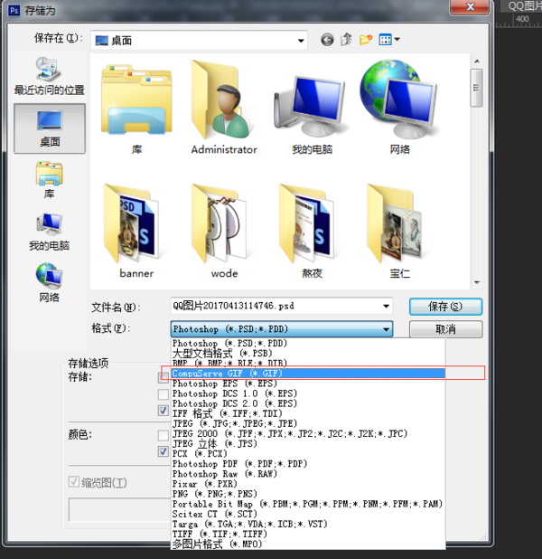542x559 pixels.
Task: Choose JPEG 立体 (*.JPS) format
Action: tap(308, 443)
